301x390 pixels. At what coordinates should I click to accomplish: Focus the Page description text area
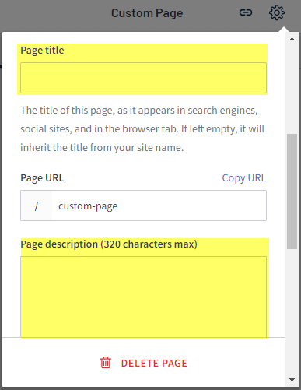[143, 297]
